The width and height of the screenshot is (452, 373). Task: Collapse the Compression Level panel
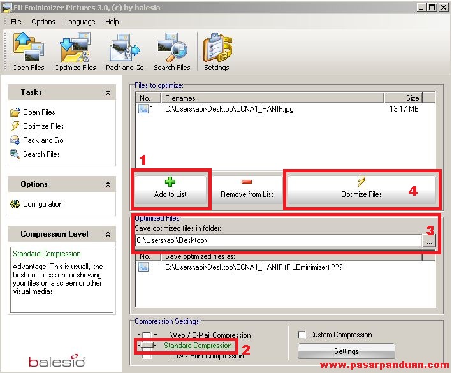point(108,234)
